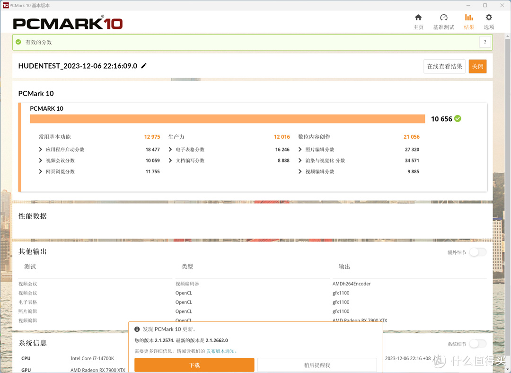Screen dimensions: 511x373
Task: Click the 性能数据 heading
Action: 33,216
